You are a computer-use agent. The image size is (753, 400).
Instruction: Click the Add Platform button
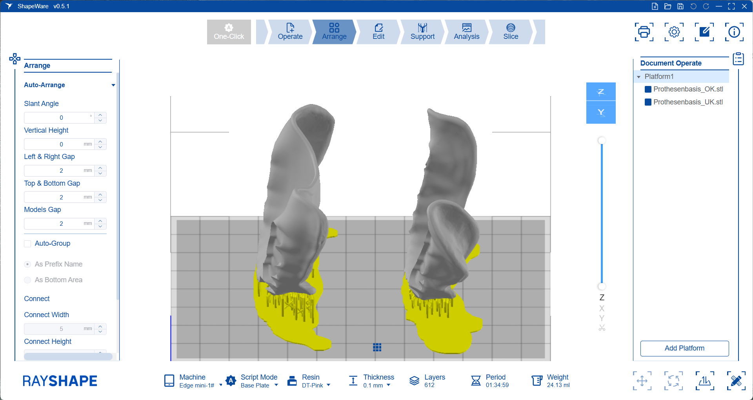click(x=684, y=348)
